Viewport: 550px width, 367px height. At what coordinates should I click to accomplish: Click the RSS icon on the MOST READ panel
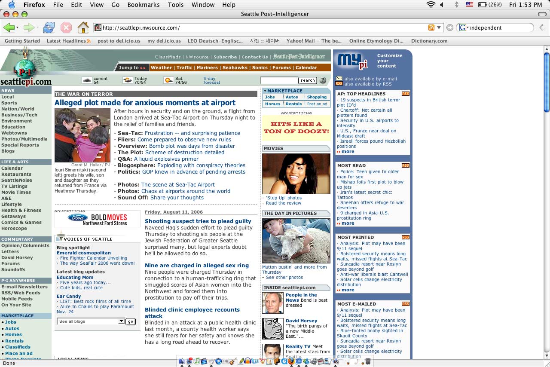click(x=405, y=165)
